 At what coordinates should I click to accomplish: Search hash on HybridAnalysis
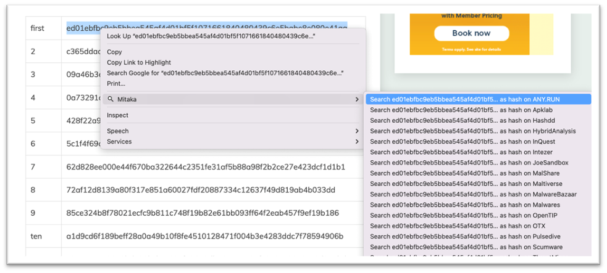coord(472,131)
